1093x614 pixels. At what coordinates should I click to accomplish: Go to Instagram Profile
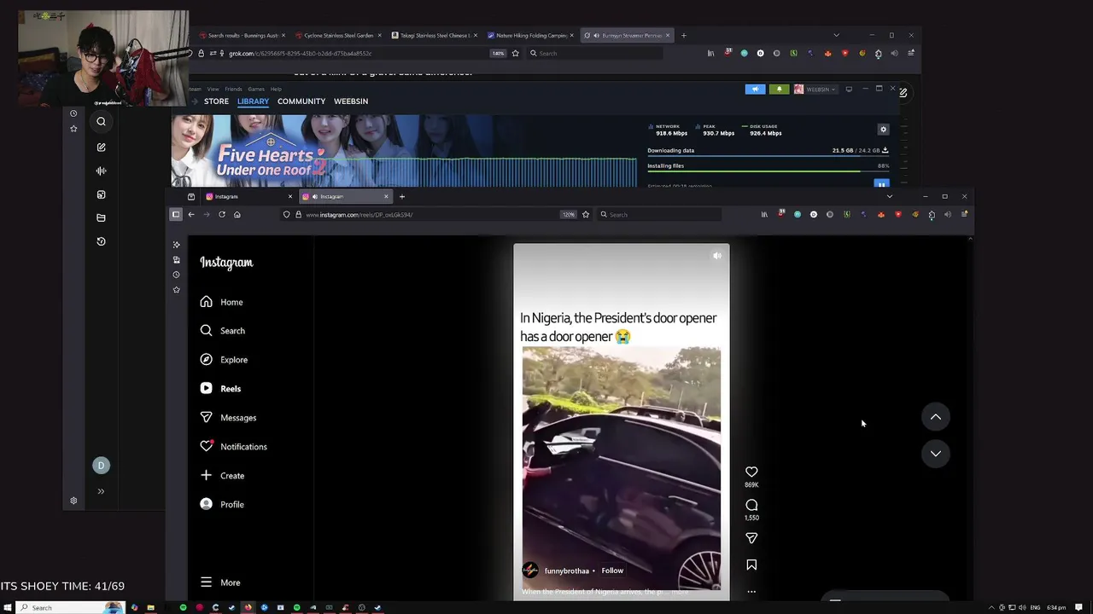pyautogui.click(x=222, y=505)
